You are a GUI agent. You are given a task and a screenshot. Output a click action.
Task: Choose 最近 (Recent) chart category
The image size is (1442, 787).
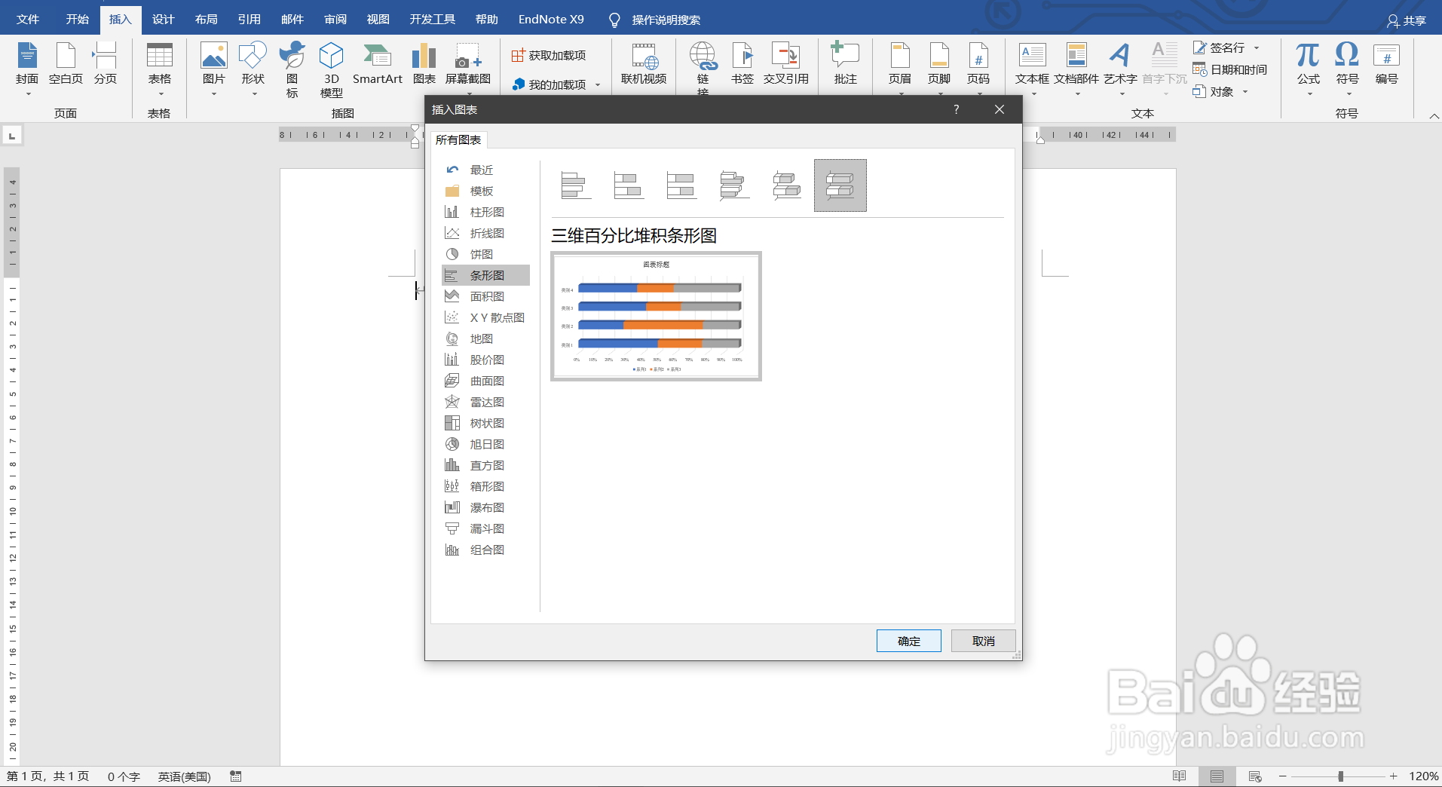[485, 170]
